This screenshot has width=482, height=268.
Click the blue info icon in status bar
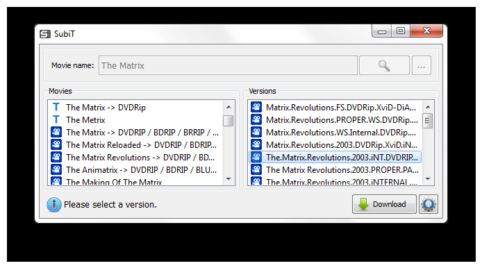pos(53,204)
